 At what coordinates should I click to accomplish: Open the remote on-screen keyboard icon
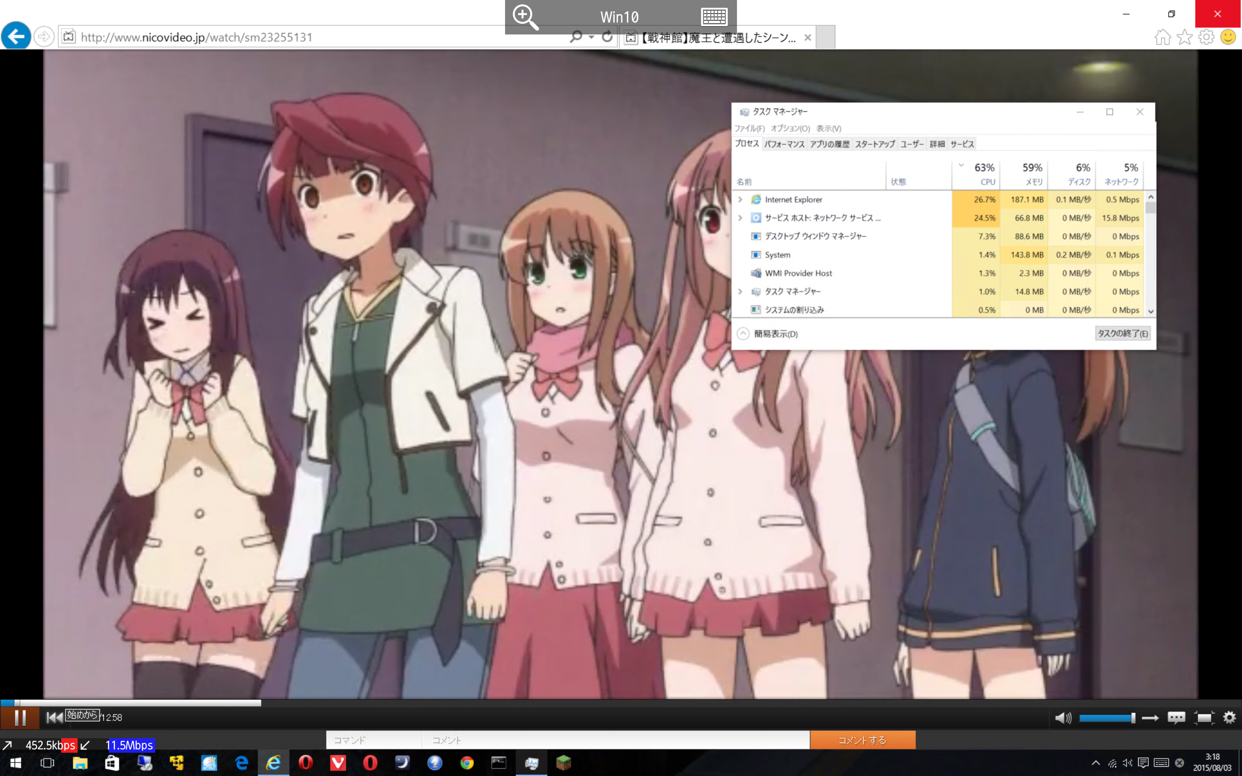[714, 17]
